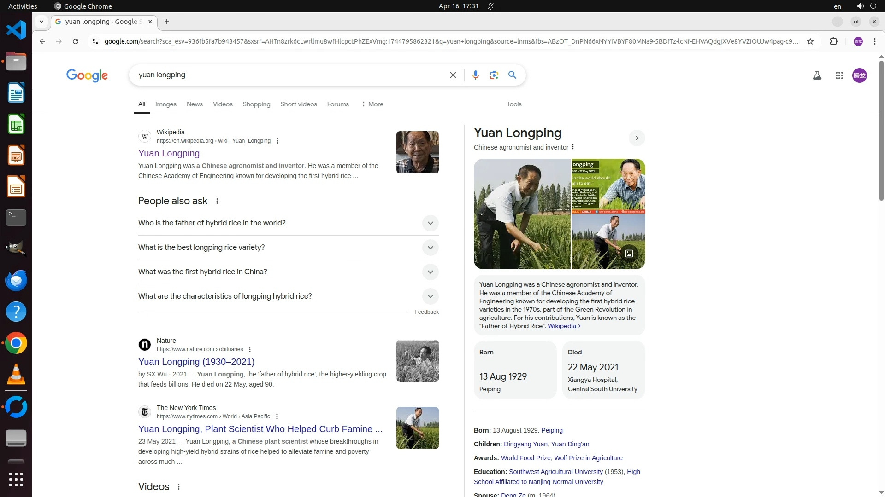Image resolution: width=885 pixels, height=497 pixels.
Task: Open Search Labs flask icon
Action: (x=817, y=75)
